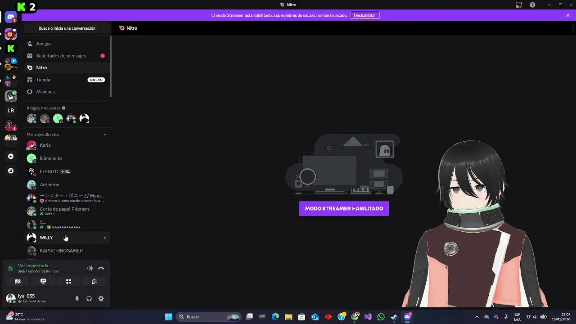Disconnect from voice with phone icon
The image size is (576, 324).
(x=101, y=268)
